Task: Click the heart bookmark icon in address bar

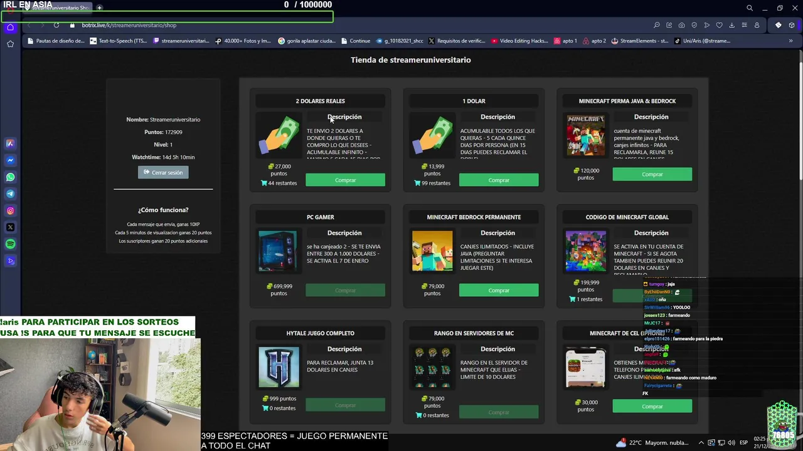Action: pyautogui.click(x=720, y=25)
